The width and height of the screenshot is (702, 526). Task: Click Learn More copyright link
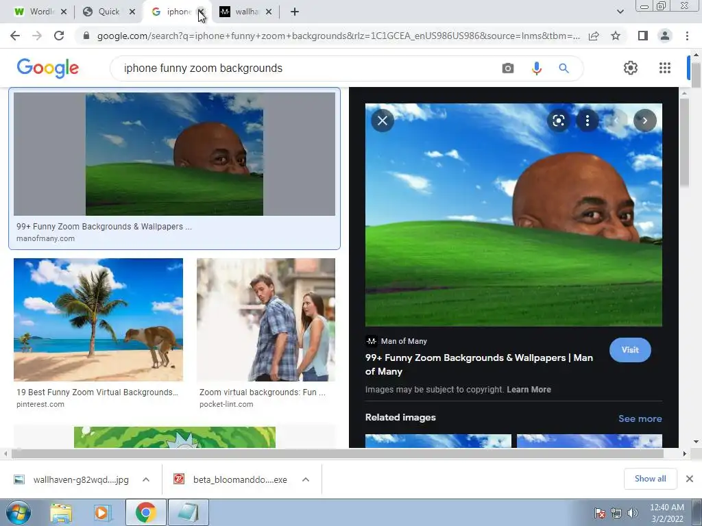tap(529, 390)
